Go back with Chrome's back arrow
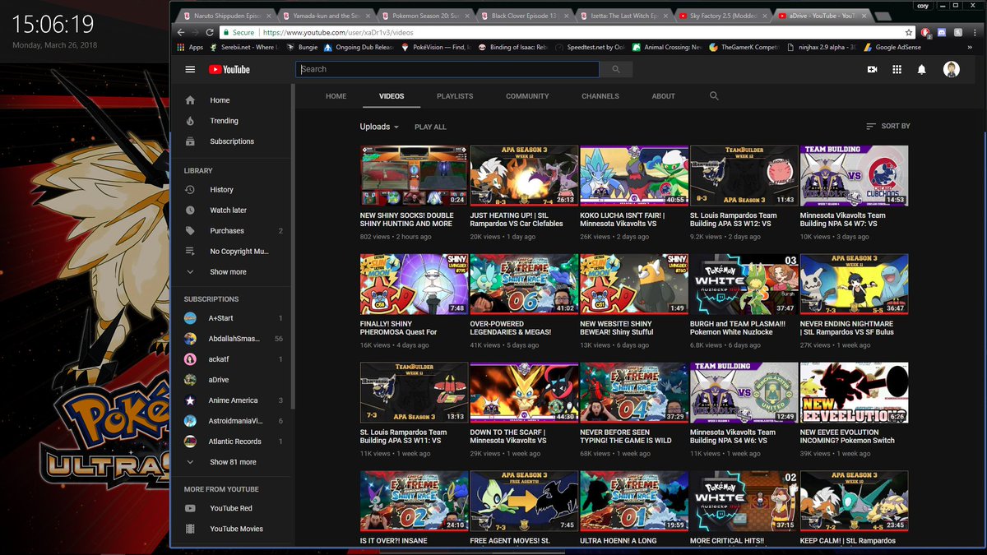 tap(182, 33)
